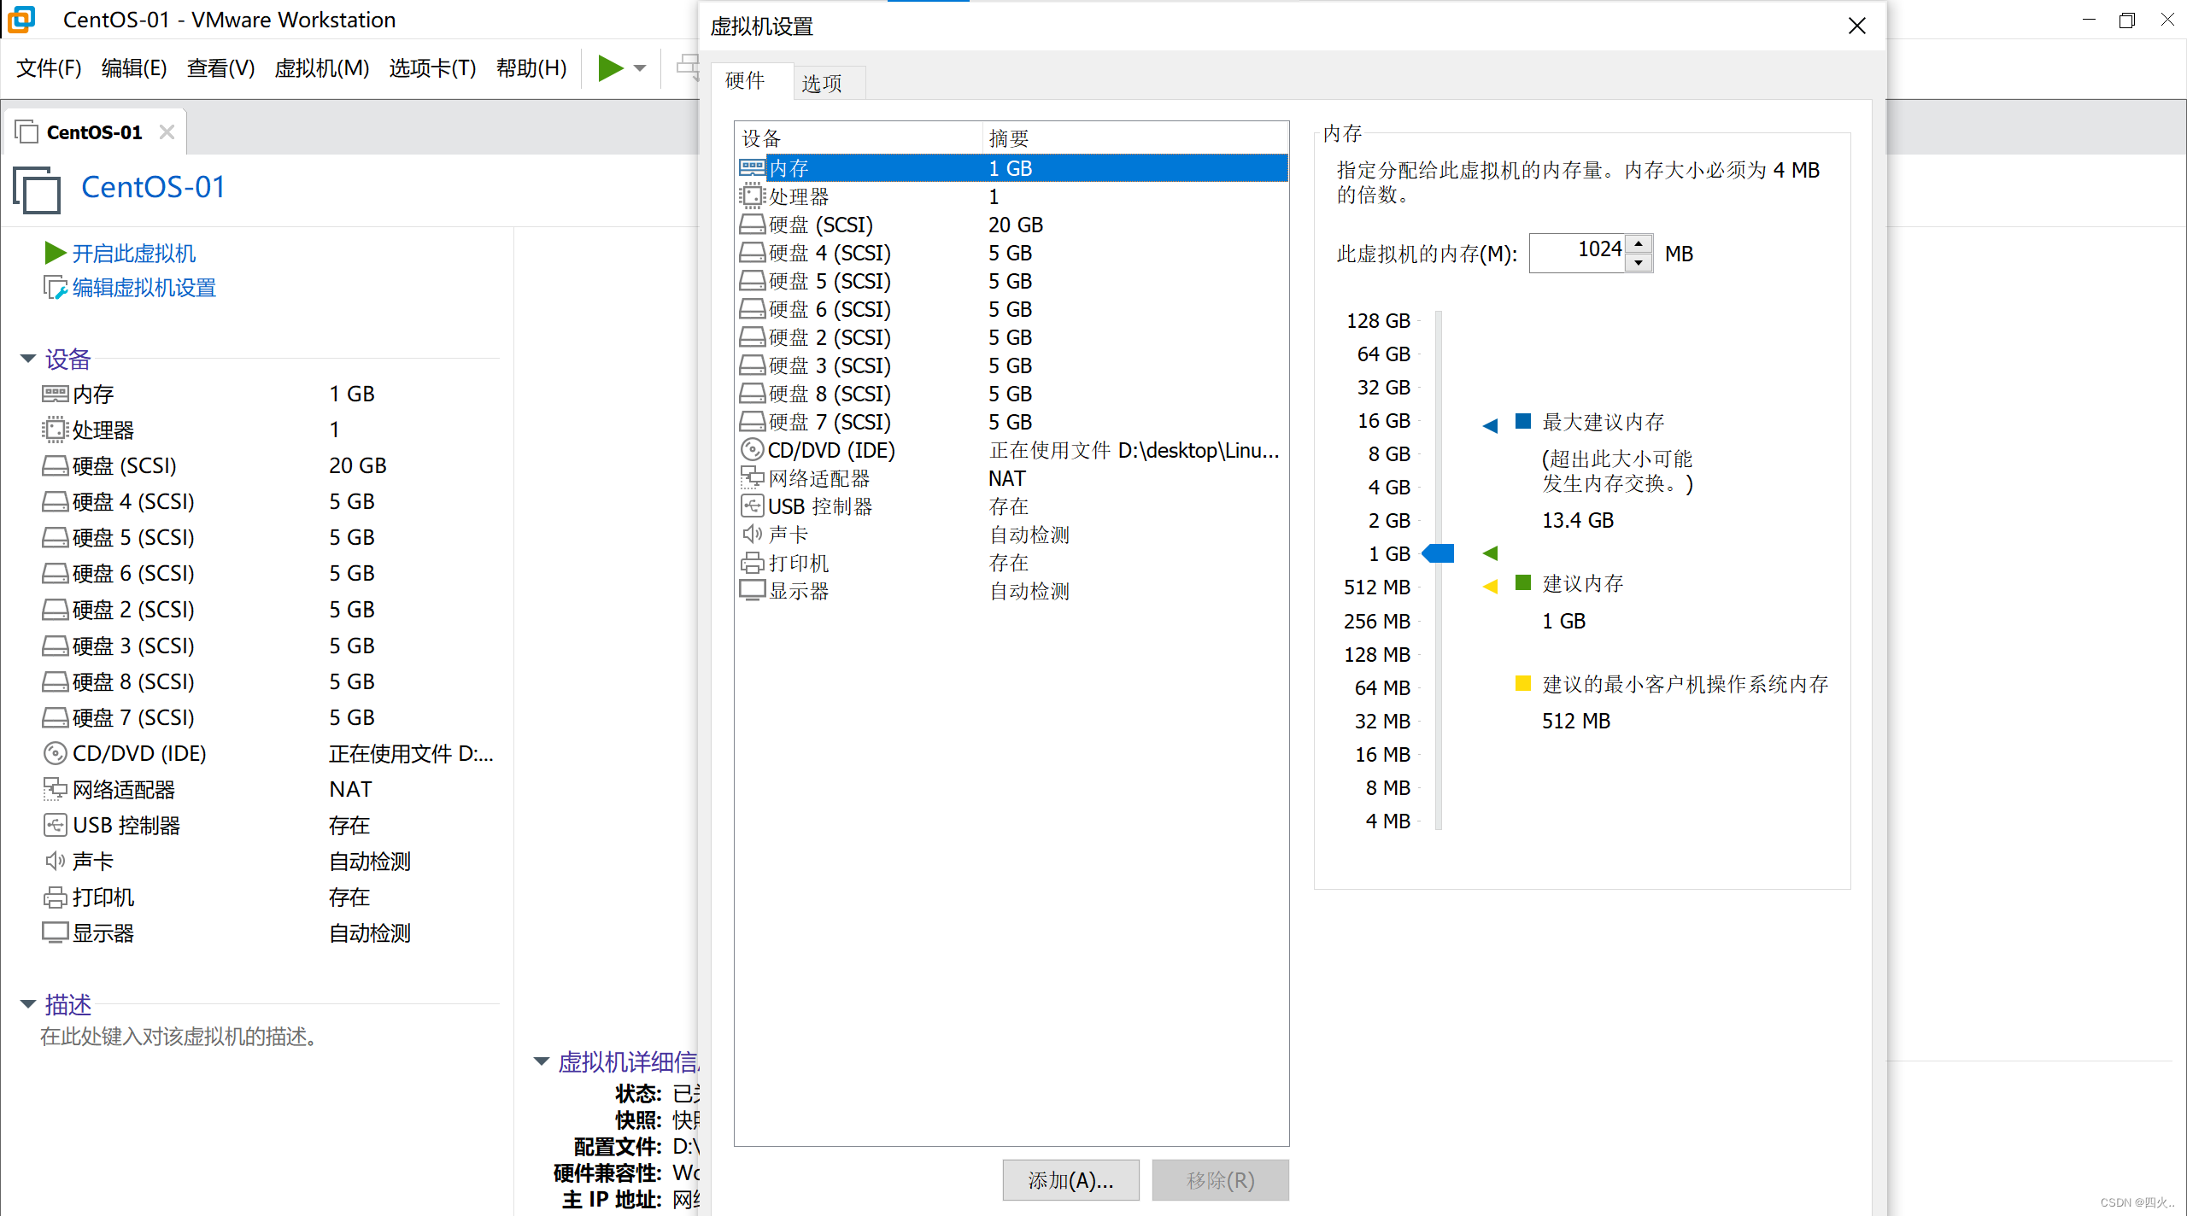Click the 添加(A)... button
The height and width of the screenshot is (1216, 2187).
[x=1071, y=1180]
